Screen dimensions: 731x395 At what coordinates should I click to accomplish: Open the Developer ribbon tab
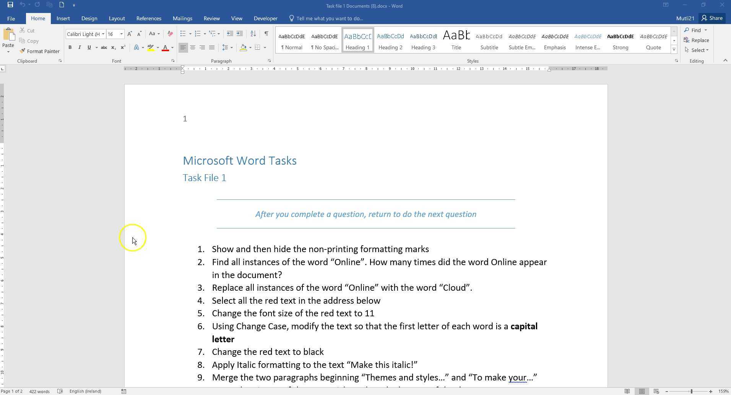point(265,18)
